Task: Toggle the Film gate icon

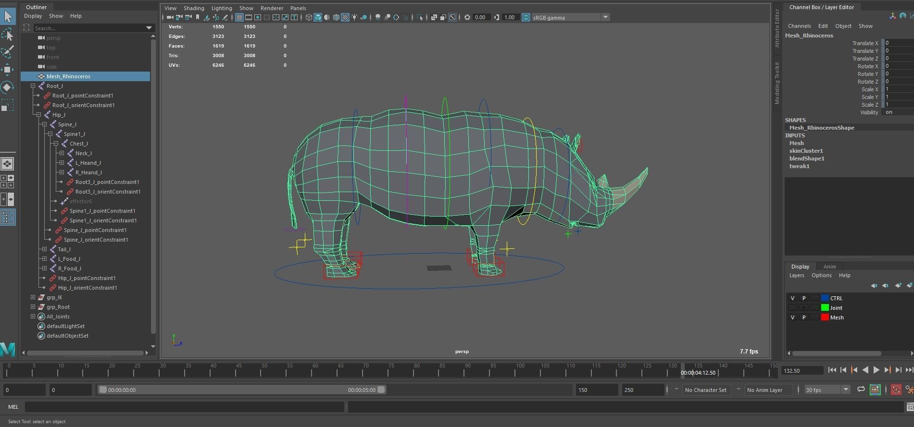Action: [x=249, y=17]
